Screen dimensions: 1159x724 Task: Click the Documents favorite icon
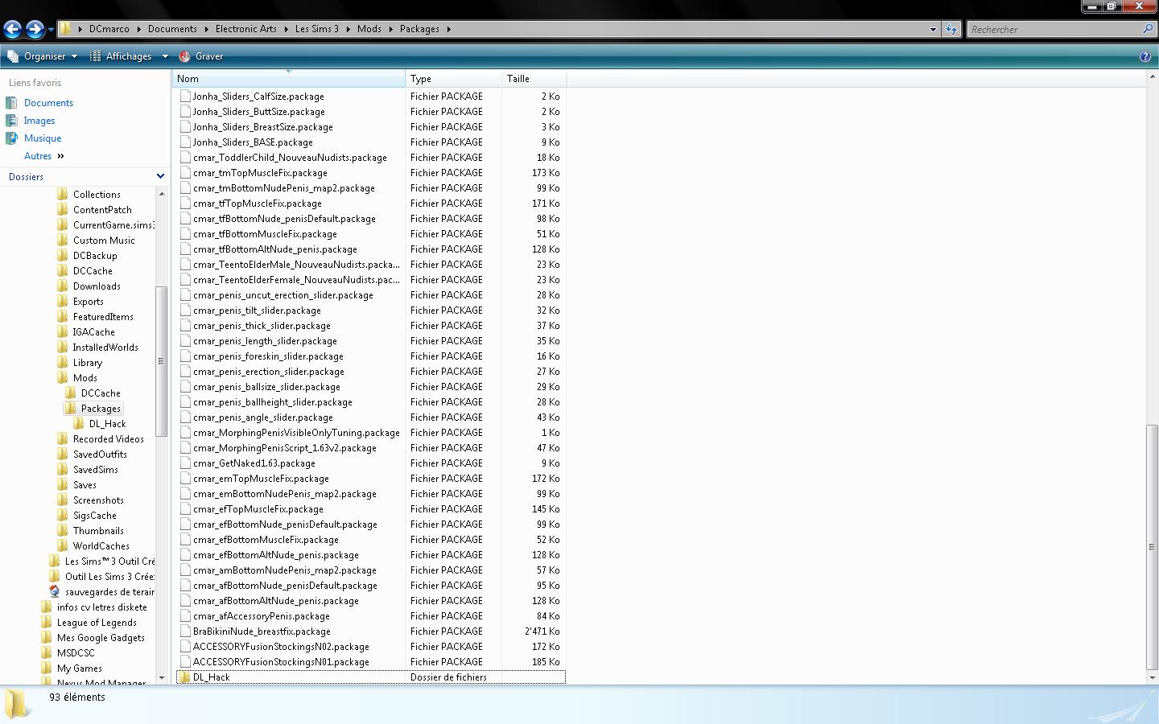coord(11,103)
